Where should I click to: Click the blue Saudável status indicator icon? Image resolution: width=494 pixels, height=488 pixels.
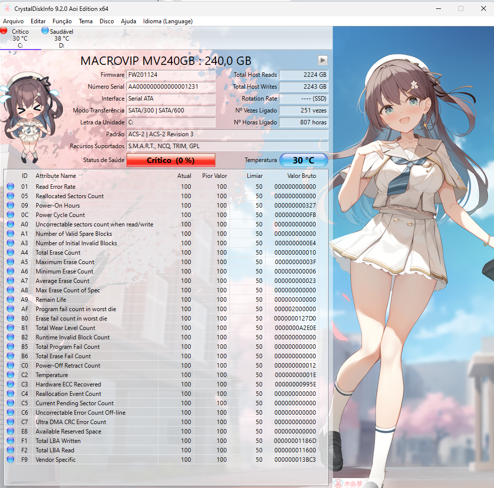45,31
